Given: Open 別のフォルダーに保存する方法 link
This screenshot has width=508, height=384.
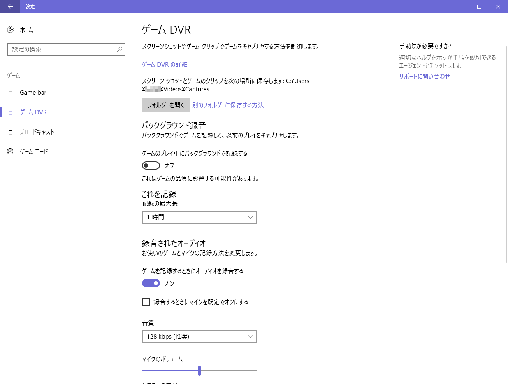Looking at the screenshot, I should (228, 105).
